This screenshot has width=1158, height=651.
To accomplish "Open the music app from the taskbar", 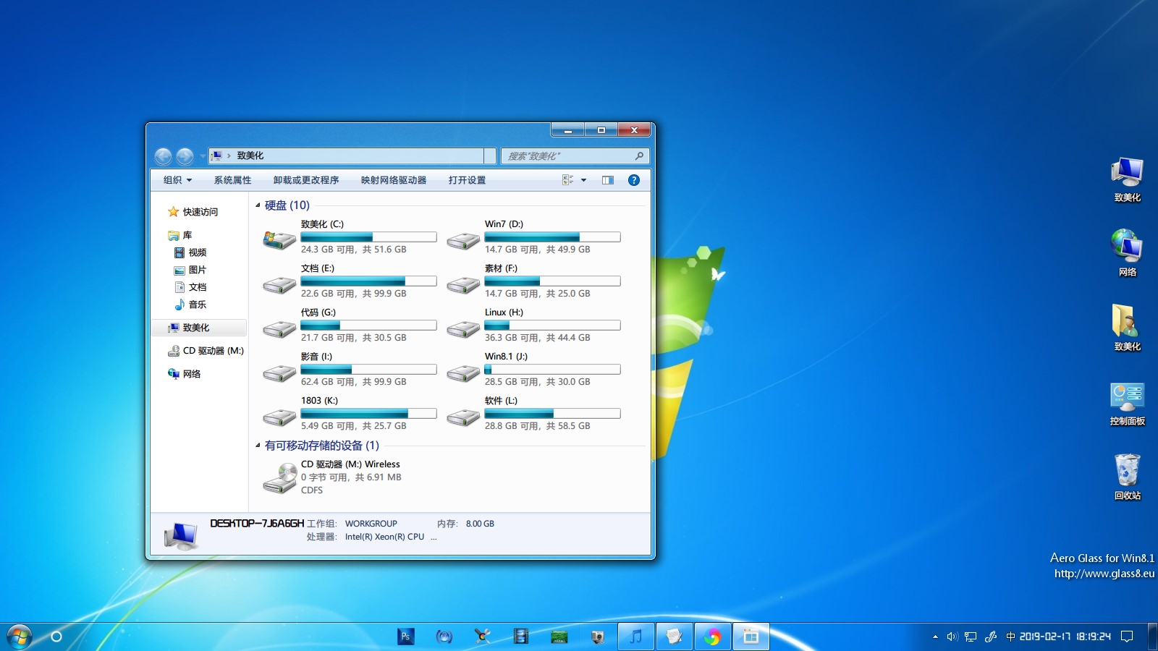I will click(635, 637).
